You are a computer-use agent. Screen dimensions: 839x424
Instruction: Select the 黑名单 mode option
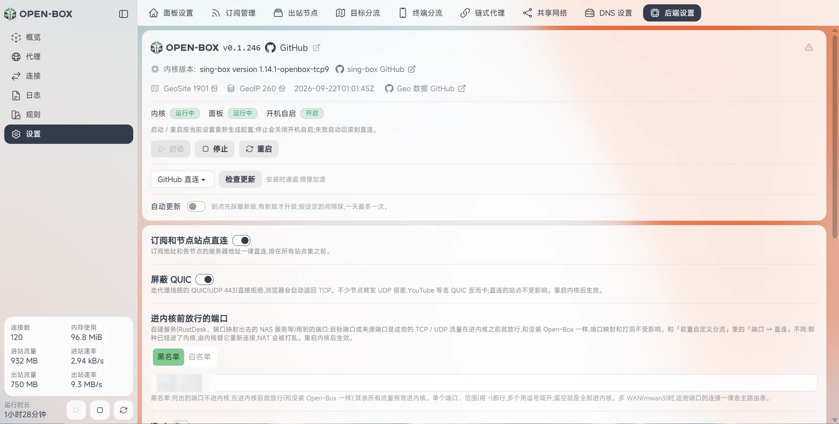(168, 357)
